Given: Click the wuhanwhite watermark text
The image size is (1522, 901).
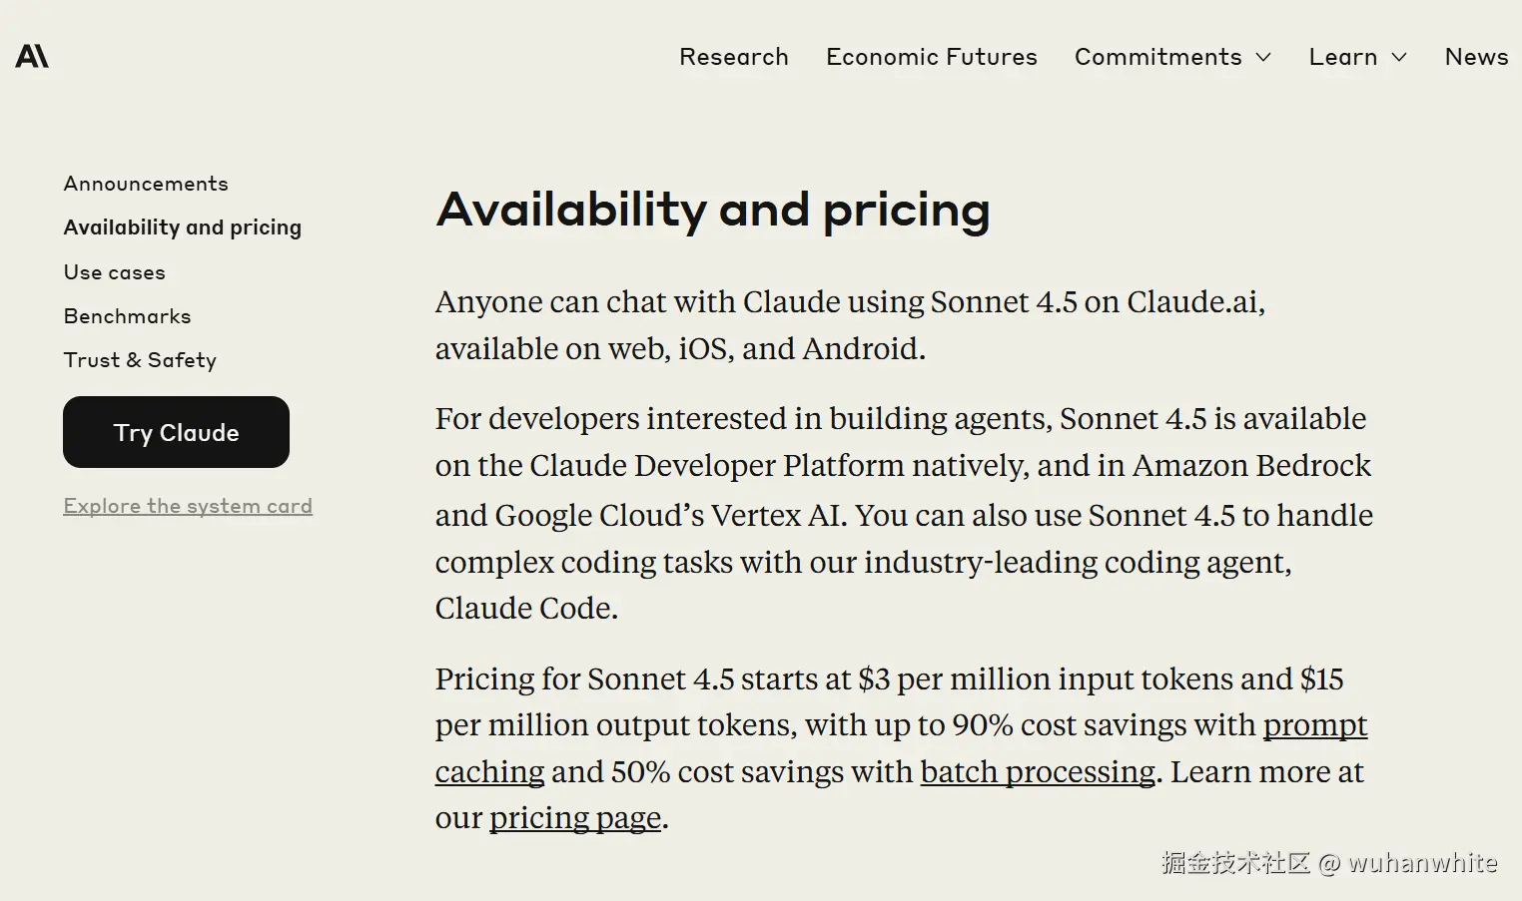Looking at the screenshot, I should point(1422,863).
